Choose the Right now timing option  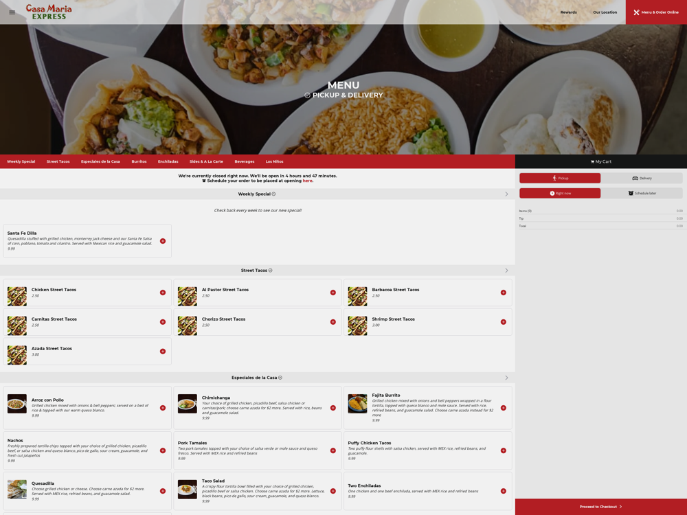(x=560, y=193)
